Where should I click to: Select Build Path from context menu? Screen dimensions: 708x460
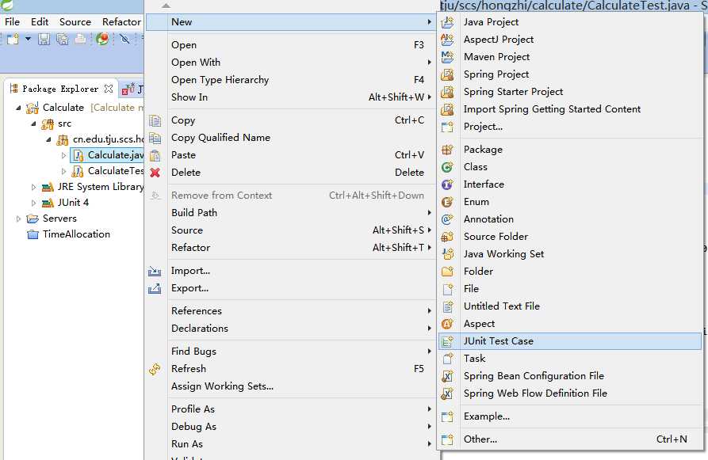[x=194, y=213]
